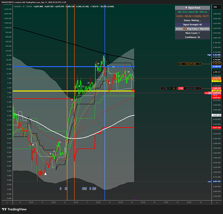Select the 'Confidence: 30' row
Screen dimensions: 223x214
point(193,37)
